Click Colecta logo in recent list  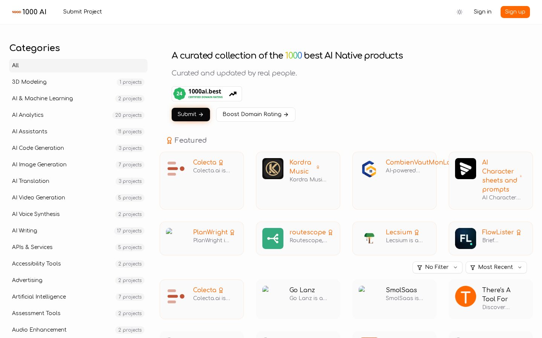(176, 296)
